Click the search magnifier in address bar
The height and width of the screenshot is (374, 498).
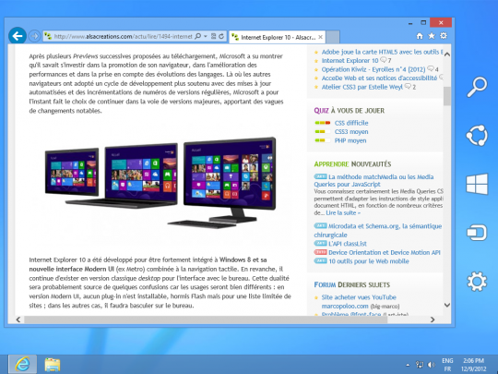click(x=197, y=36)
